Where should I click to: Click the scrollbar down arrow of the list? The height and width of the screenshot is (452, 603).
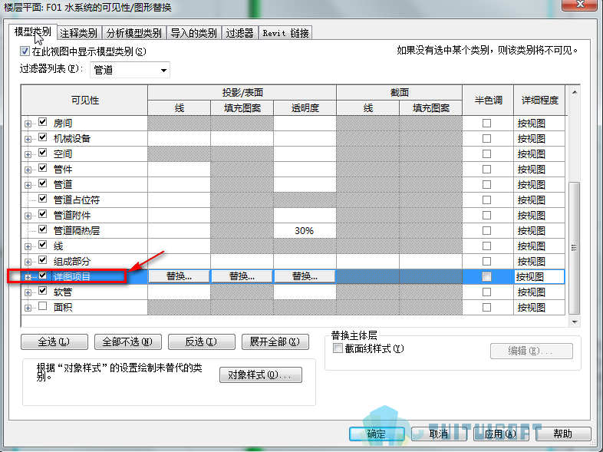point(575,322)
